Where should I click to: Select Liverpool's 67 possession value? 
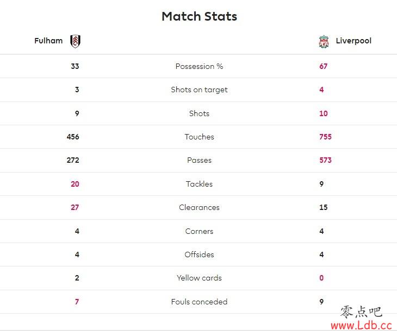324,66
